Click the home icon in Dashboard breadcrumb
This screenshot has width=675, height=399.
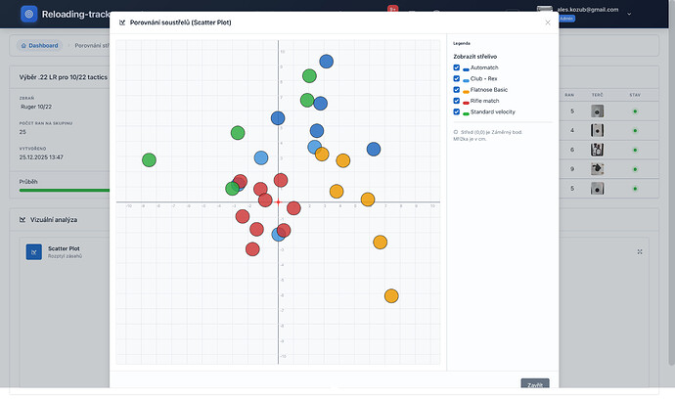pos(25,46)
